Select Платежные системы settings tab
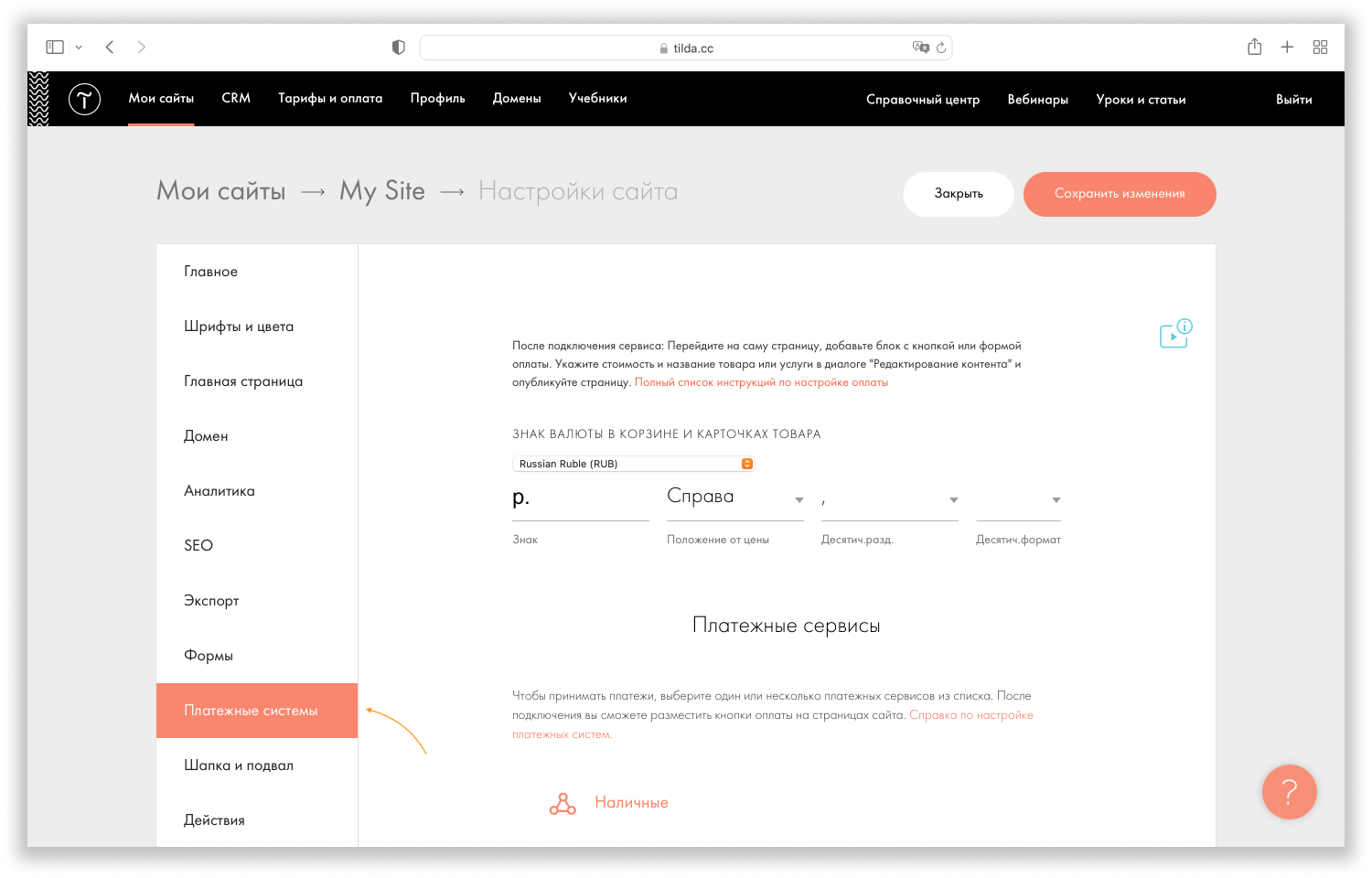This screenshot has width=1372, height=878. pyautogui.click(x=257, y=711)
